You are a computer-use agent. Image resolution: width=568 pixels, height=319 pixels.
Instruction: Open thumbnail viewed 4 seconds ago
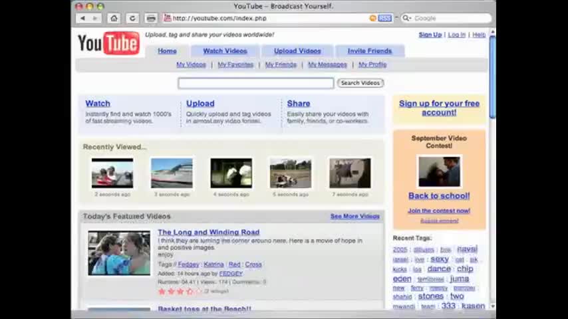pos(231,173)
